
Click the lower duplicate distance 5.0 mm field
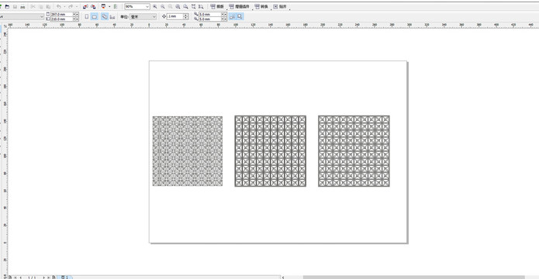[x=209, y=19]
